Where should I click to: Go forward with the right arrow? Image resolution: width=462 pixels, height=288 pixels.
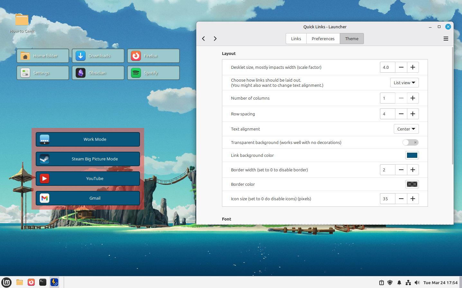coord(215,39)
